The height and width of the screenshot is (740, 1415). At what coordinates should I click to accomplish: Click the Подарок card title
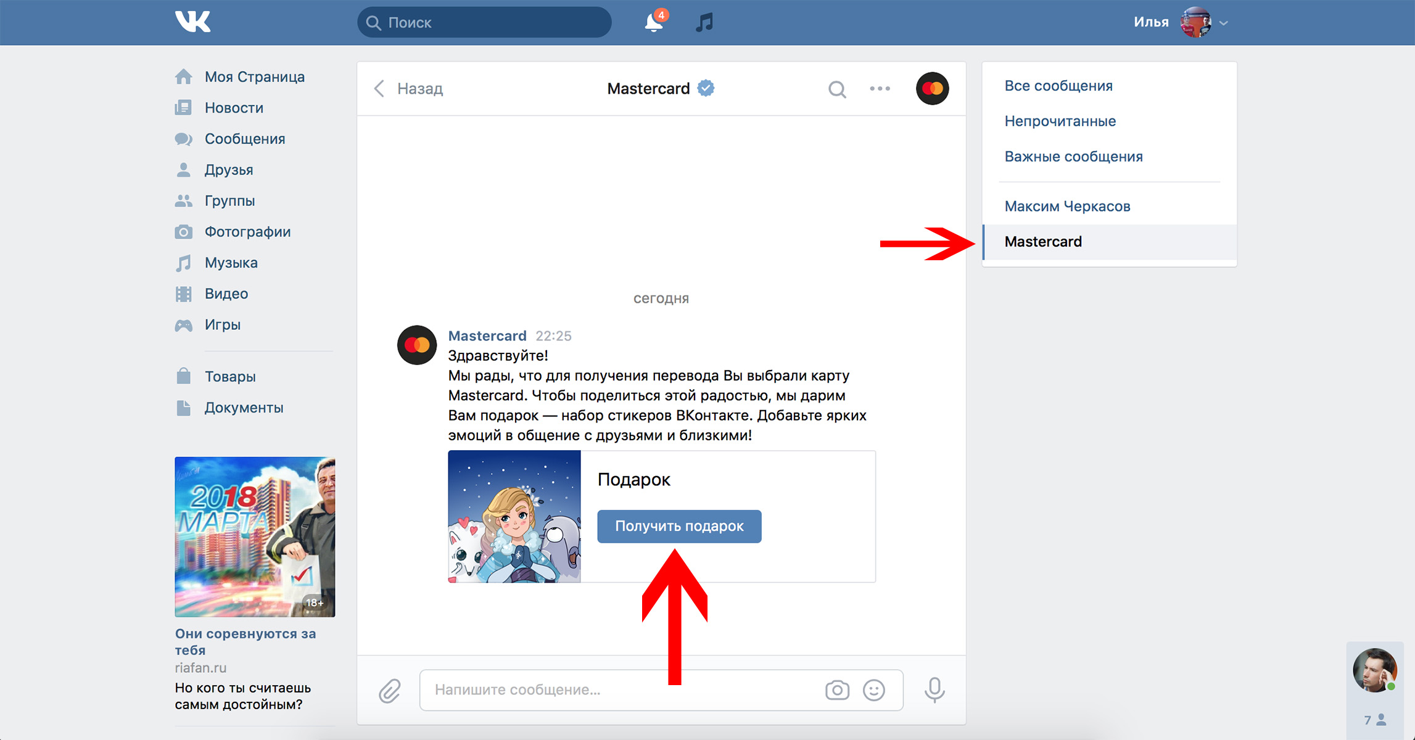tap(633, 479)
